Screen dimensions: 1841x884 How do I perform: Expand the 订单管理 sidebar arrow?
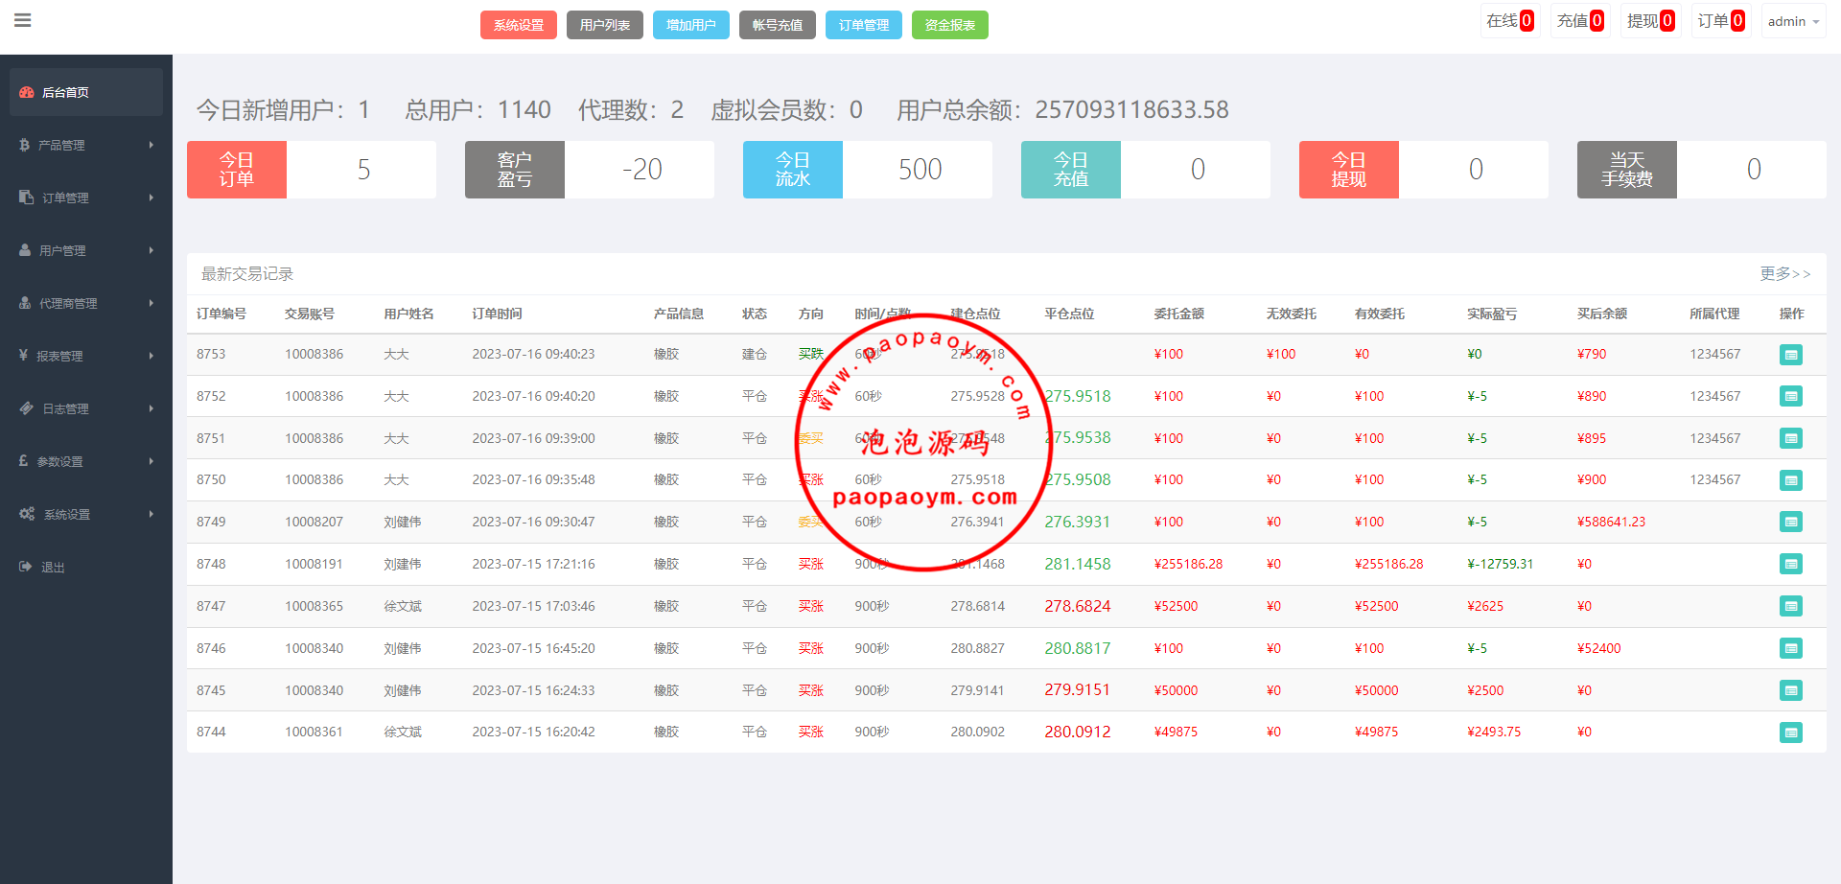pos(151,198)
